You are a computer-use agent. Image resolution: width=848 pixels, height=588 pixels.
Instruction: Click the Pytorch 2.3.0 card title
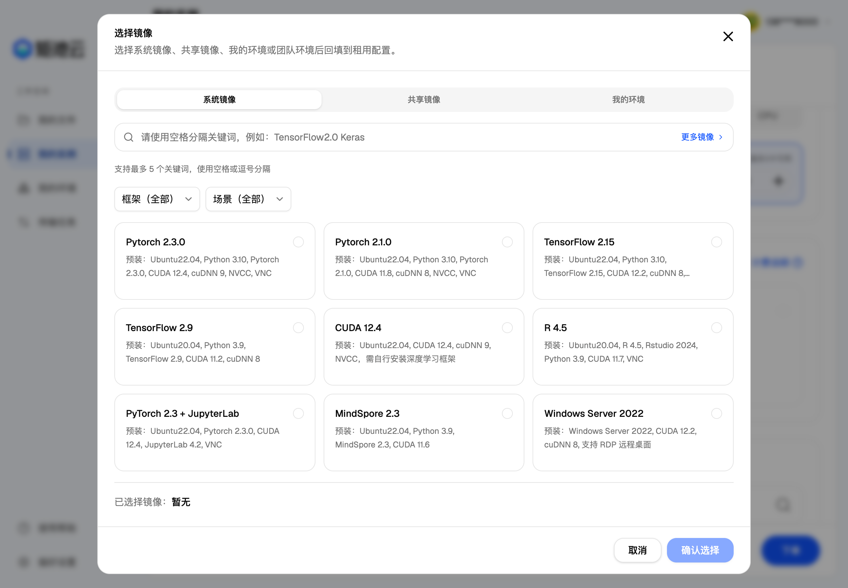156,242
